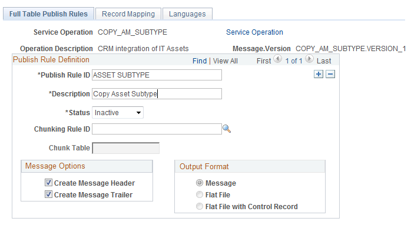Select the Flat File output format radio
This screenshot has height=225, width=411.
point(200,194)
